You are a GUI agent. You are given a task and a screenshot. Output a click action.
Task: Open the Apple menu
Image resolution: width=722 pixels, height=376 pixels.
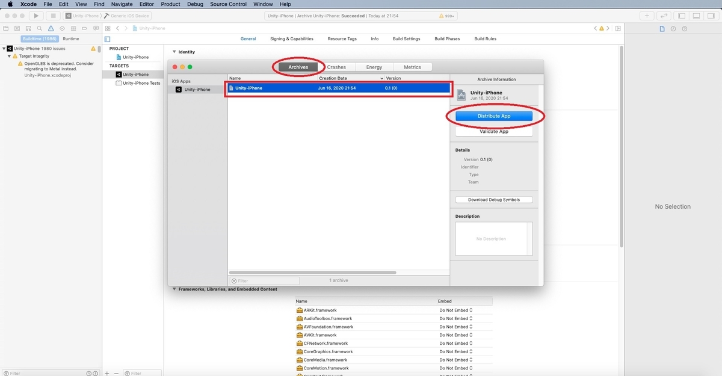point(10,4)
